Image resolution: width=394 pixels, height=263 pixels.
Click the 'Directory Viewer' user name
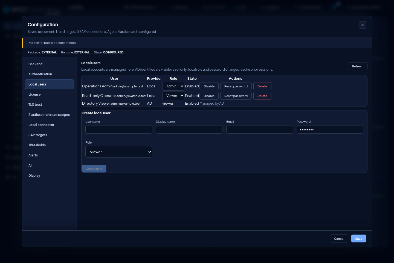tap(96, 104)
